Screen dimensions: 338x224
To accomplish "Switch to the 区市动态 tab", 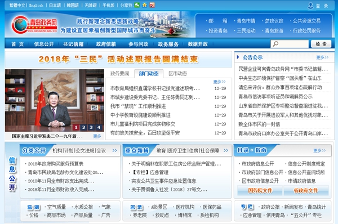I will click(x=178, y=74).
